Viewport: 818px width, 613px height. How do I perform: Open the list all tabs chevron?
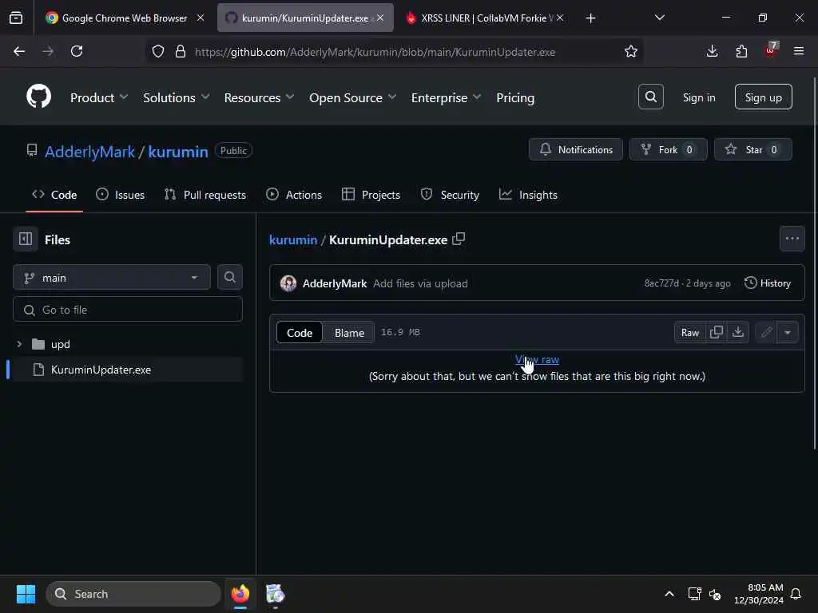click(x=659, y=18)
